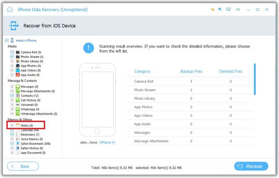Toggle the Notes (0) checkbox

(12, 125)
